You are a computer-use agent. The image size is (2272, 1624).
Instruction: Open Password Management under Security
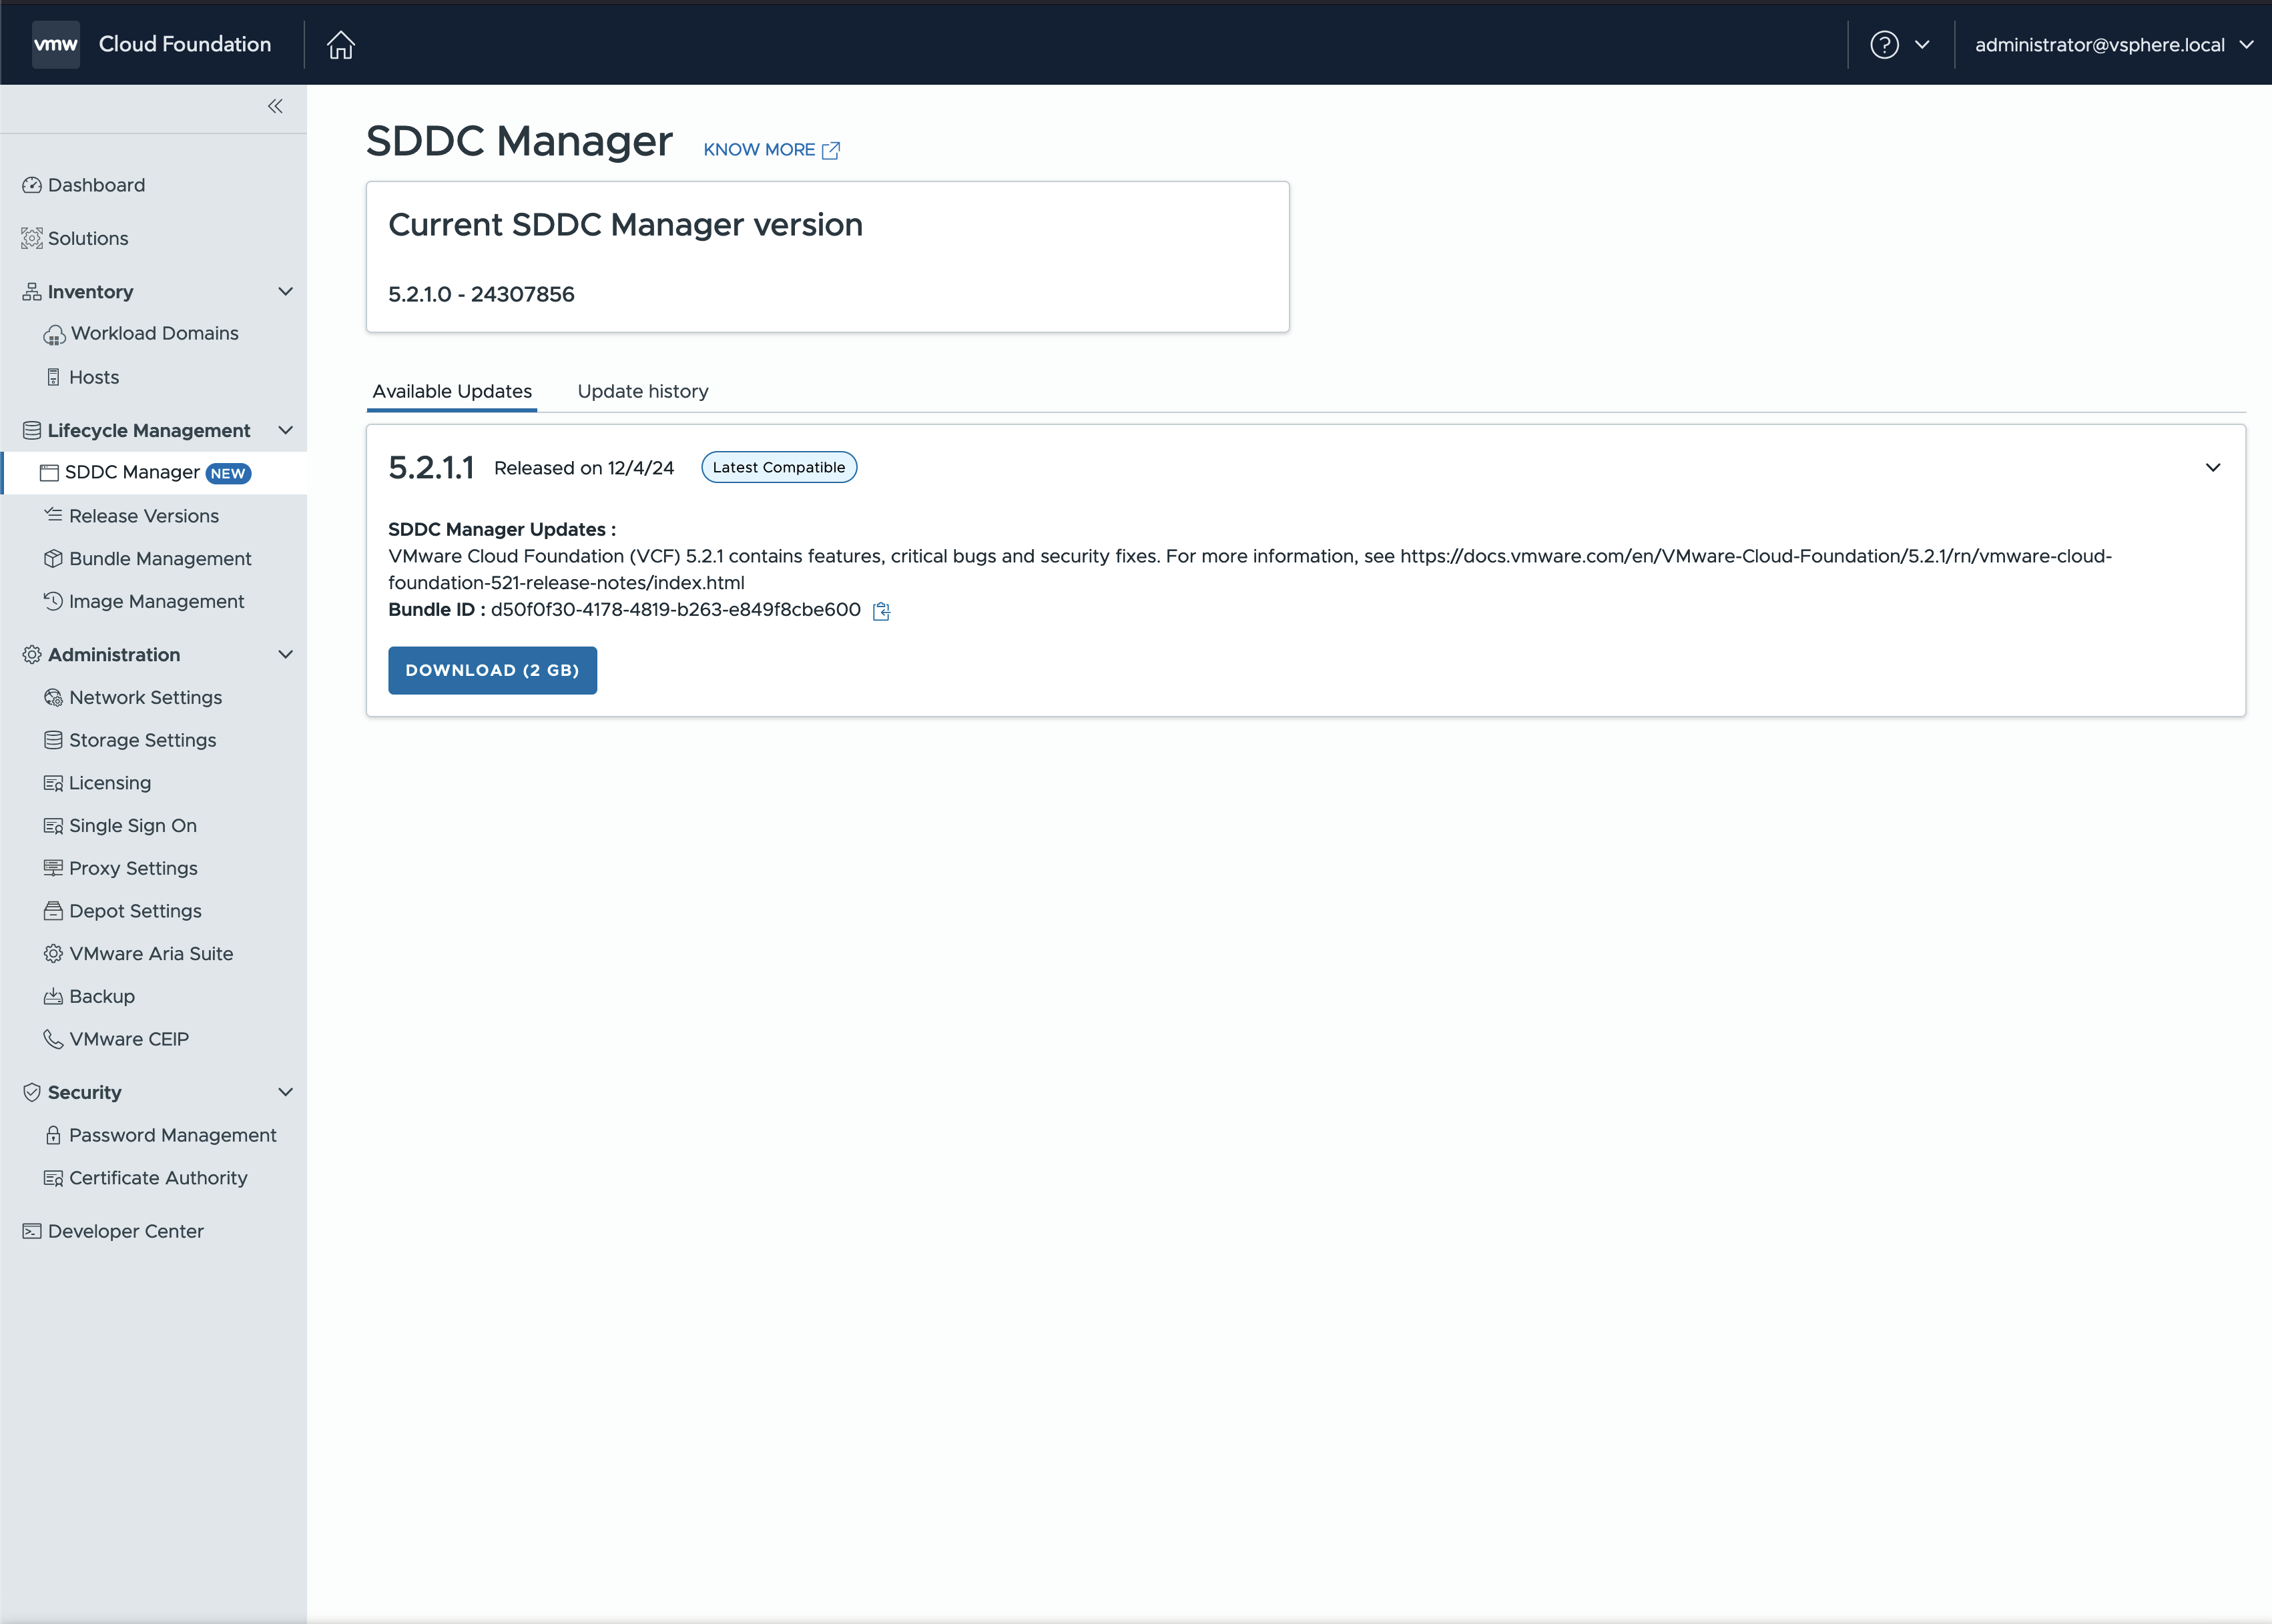172,1135
